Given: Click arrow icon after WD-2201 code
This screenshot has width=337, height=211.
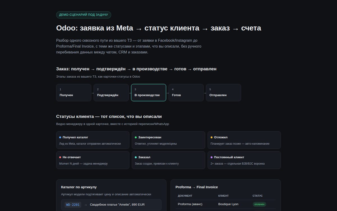Looking at the screenshot, I should (x=86, y=205).
